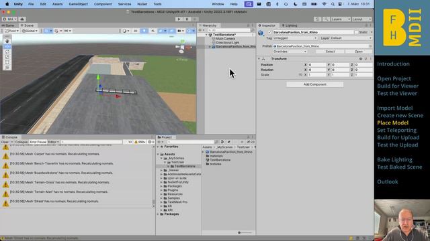Collapse the TestBarcelona scene in Hierarchy
Image resolution: width=430 pixels, height=241 pixels.
point(206,35)
